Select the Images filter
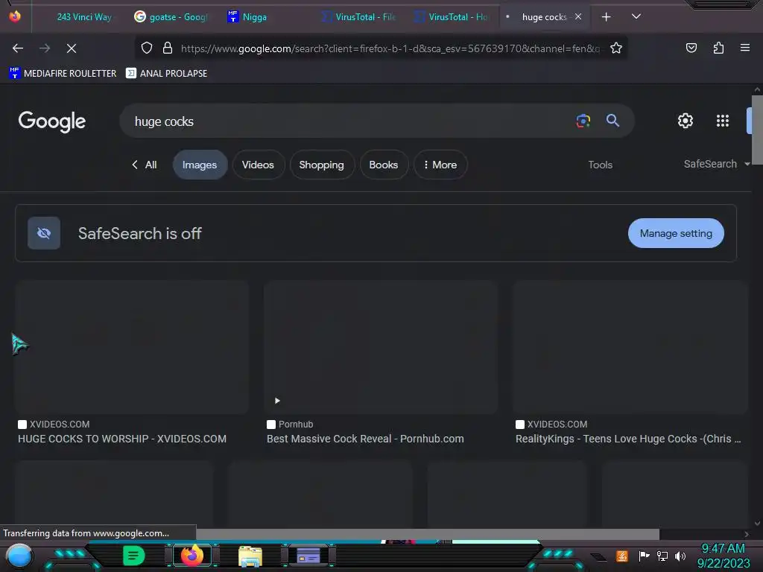The height and width of the screenshot is (572, 763). [x=200, y=165]
